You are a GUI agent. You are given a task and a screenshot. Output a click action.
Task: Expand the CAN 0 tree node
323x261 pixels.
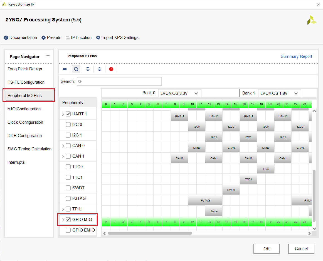(x=63, y=146)
